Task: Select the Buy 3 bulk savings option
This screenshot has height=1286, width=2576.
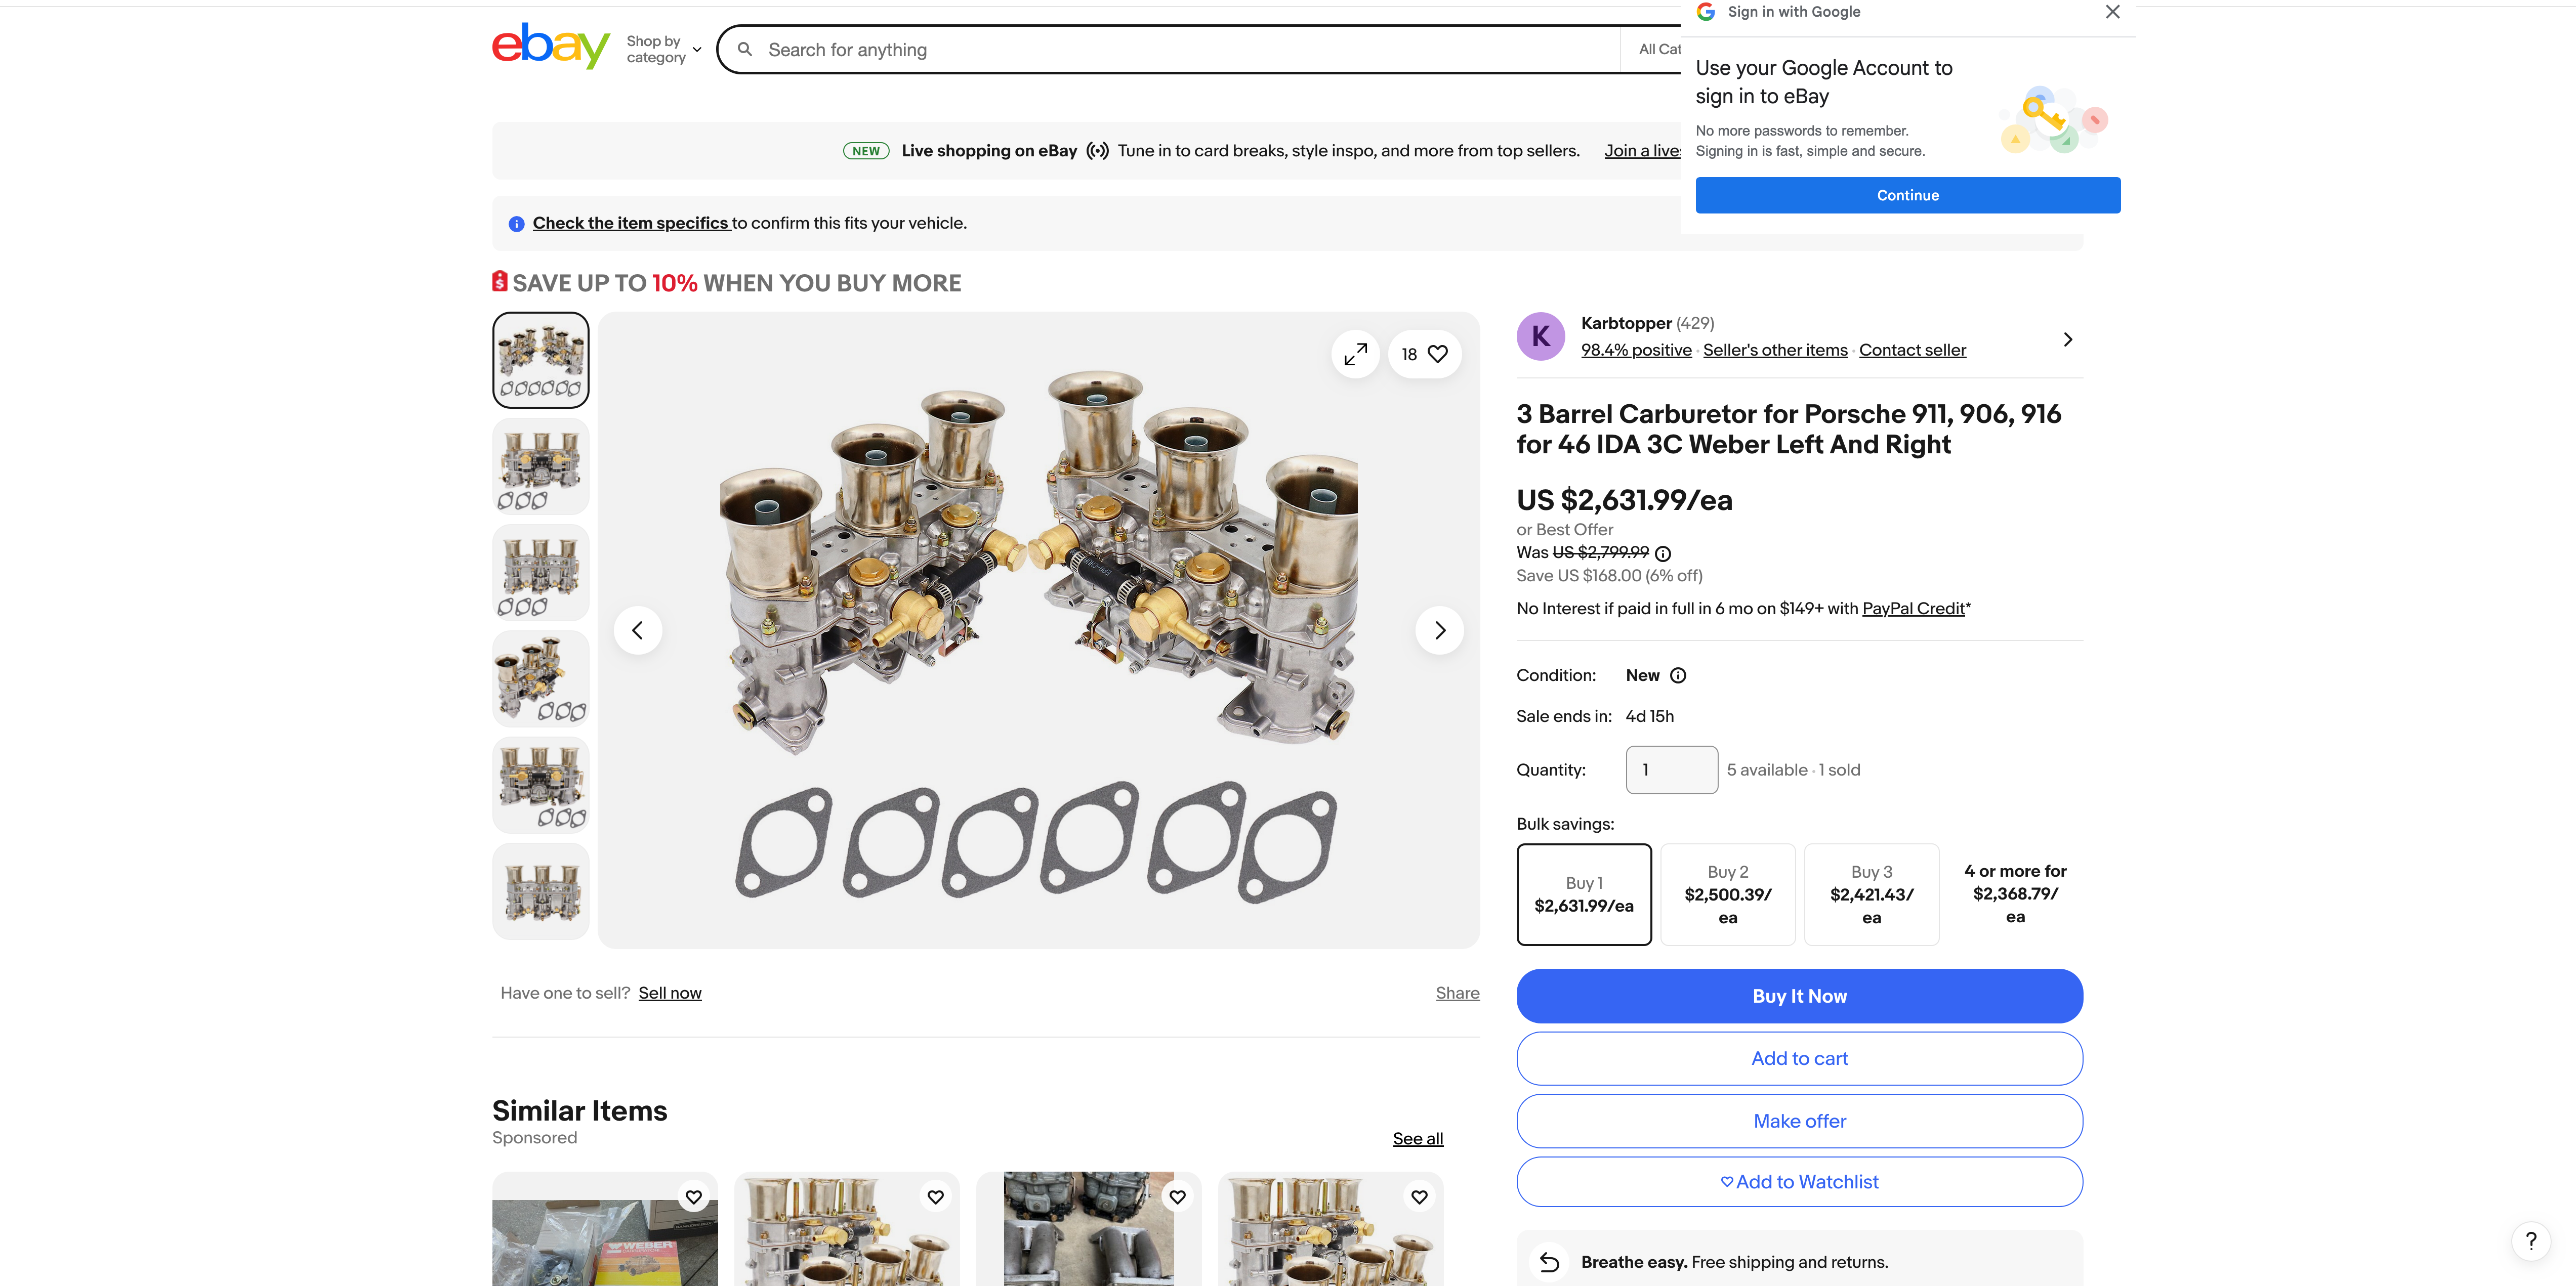Action: 1871,894
